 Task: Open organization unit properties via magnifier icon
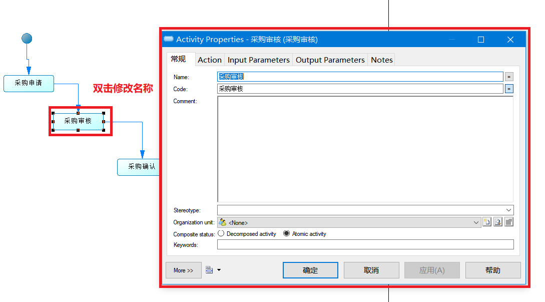(x=497, y=222)
